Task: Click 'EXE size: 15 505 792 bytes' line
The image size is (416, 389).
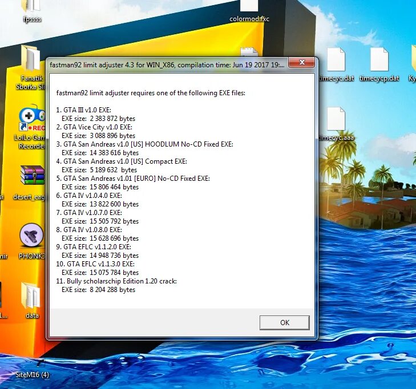Action: point(100,221)
